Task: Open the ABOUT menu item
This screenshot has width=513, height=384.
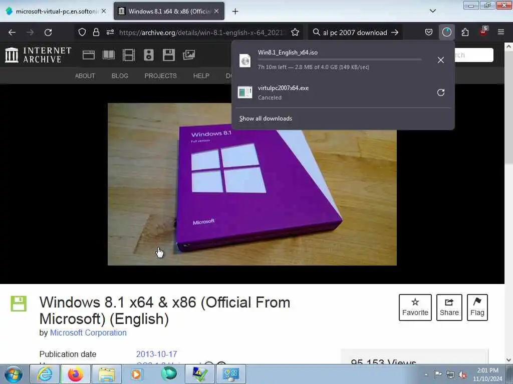Action: coord(85,76)
